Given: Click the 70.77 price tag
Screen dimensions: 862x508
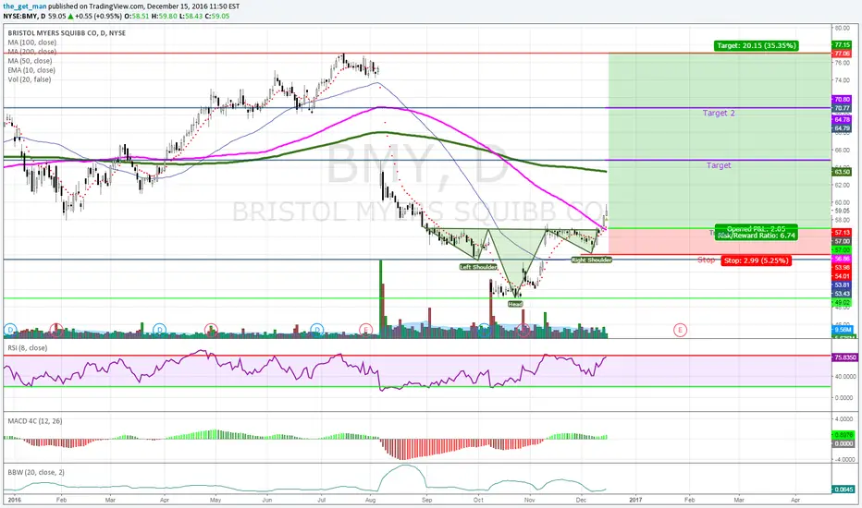Looking at the screenshot, I should [x=843, y=108].
